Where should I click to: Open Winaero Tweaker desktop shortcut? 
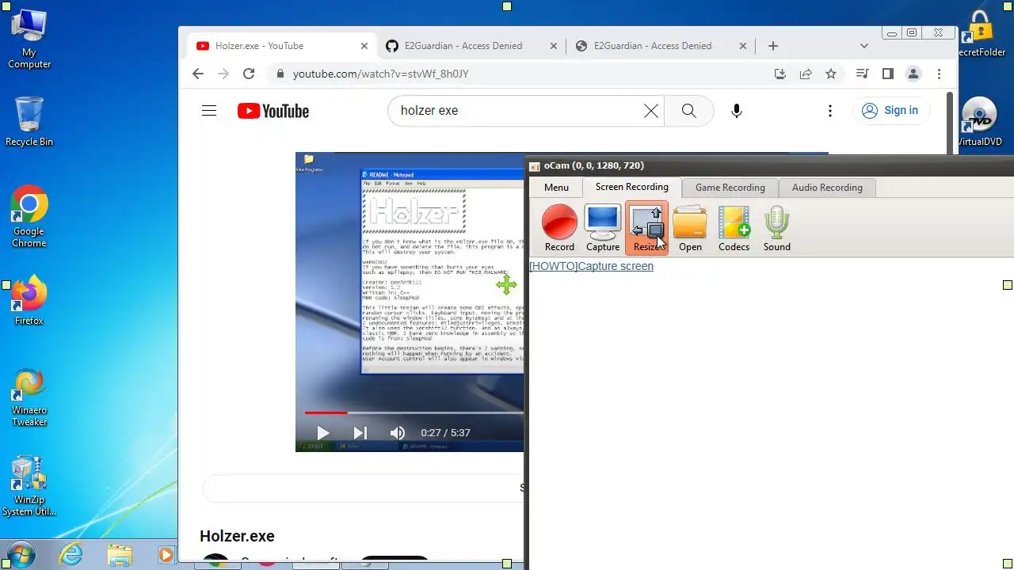click(x=29, y=397)
